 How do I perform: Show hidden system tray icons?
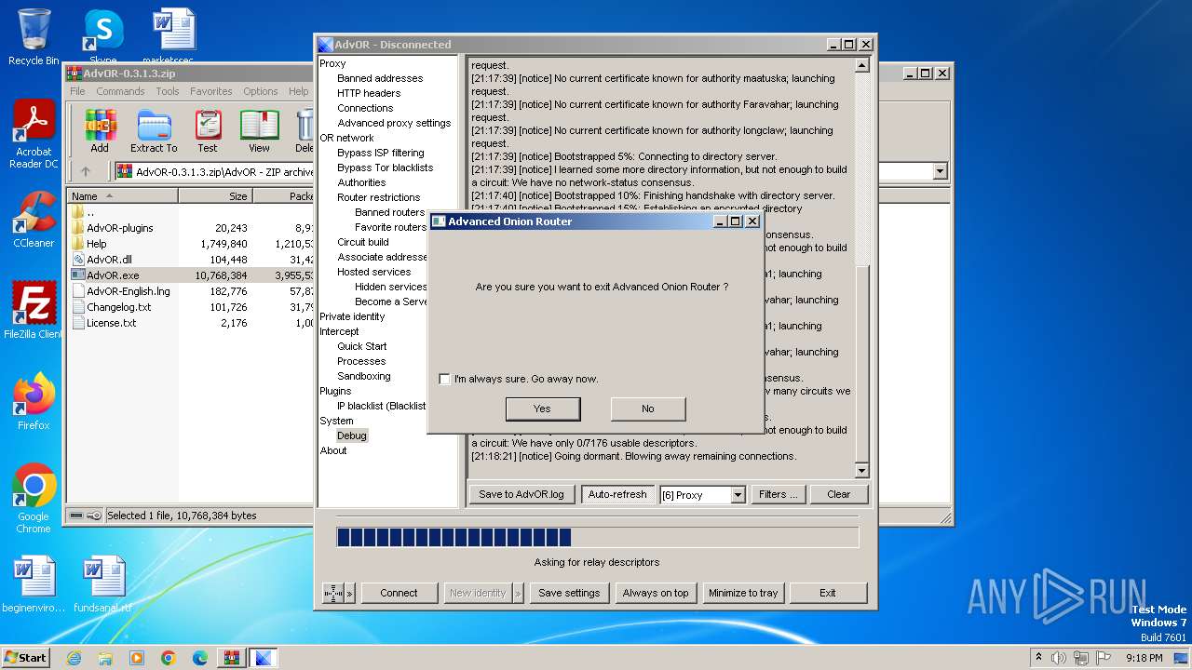(x=1038, y=657)
